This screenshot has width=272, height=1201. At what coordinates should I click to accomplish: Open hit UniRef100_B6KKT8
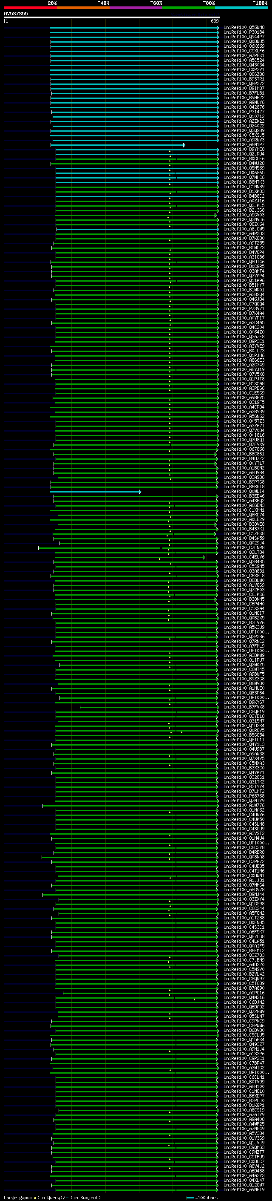tap(244, 487)
